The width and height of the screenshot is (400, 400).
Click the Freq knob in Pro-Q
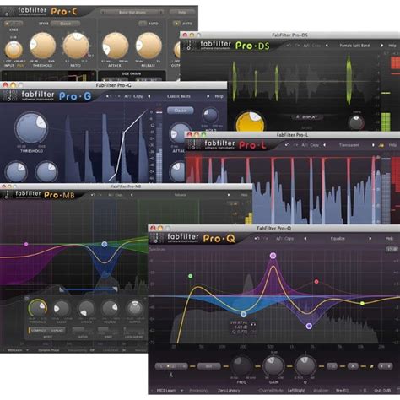(x=241, y=365)
